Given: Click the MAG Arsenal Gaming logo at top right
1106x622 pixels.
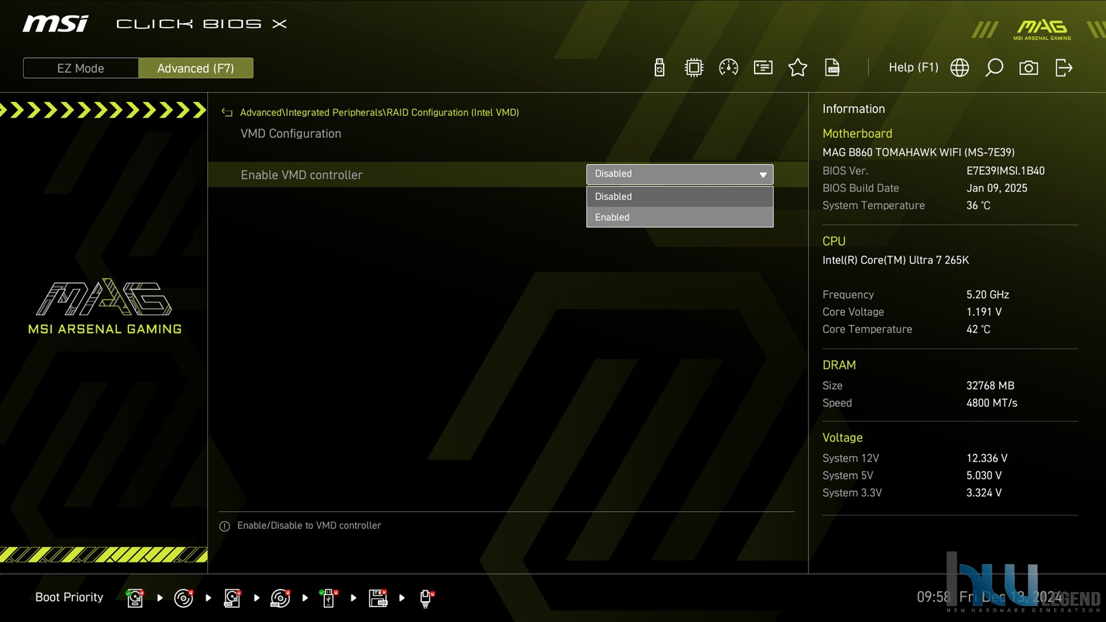Looking at the screenshot, I should click(1042, 30).
